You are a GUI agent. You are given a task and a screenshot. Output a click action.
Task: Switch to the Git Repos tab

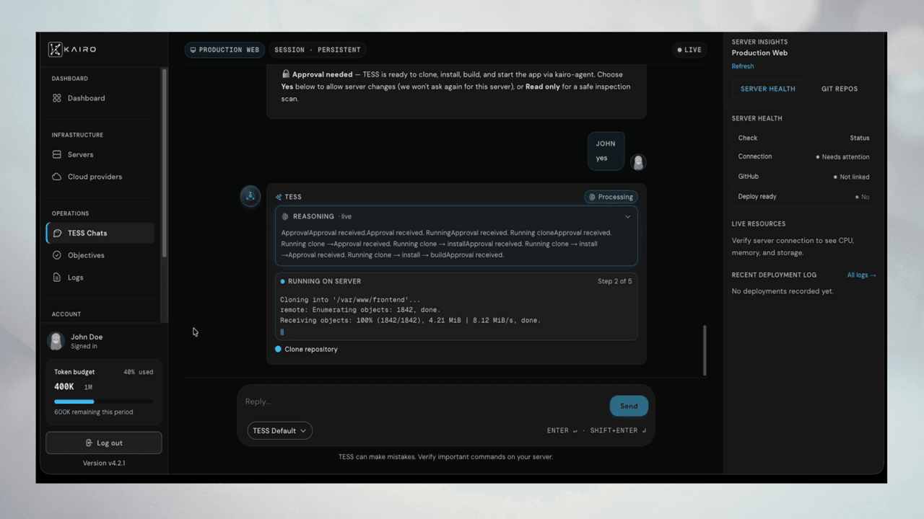840,89
